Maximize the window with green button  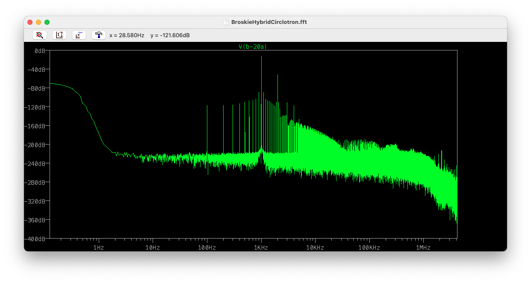[x=47, y=22]
